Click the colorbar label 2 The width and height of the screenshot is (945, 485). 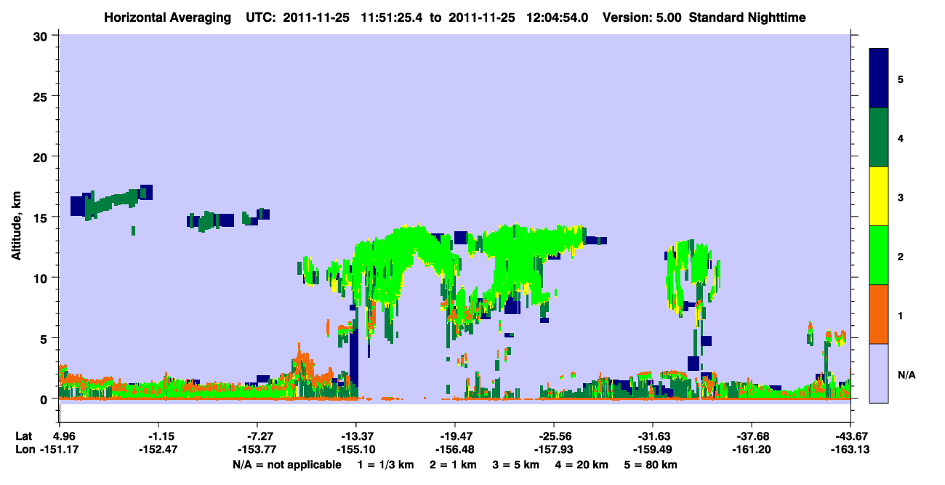point(901,256)
